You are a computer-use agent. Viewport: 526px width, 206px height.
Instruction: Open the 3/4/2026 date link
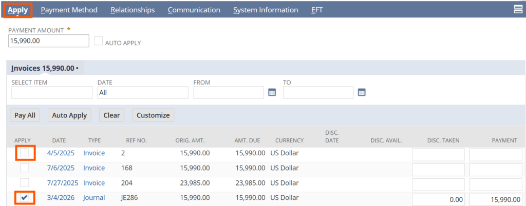tap(61, 198)
